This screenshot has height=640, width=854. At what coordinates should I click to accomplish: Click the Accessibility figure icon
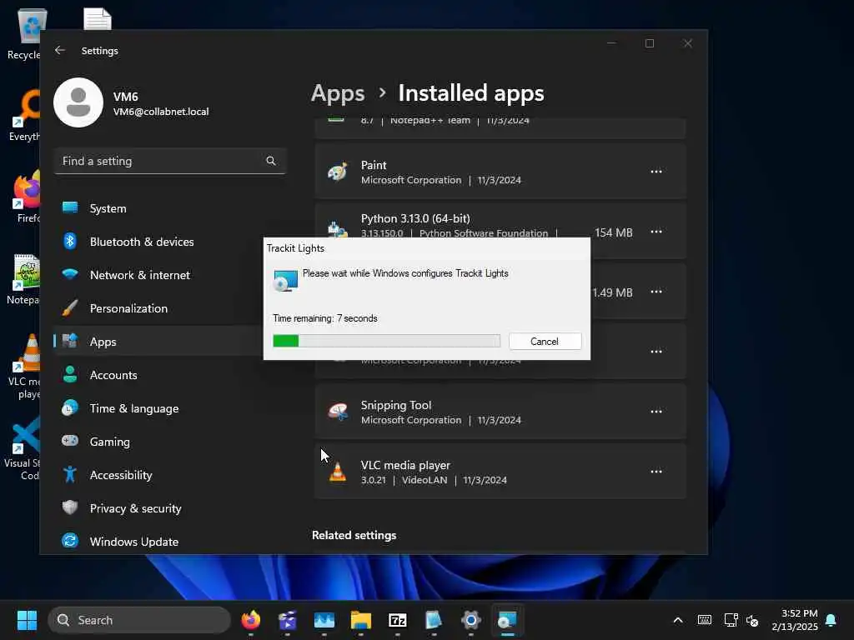point(70,474)
